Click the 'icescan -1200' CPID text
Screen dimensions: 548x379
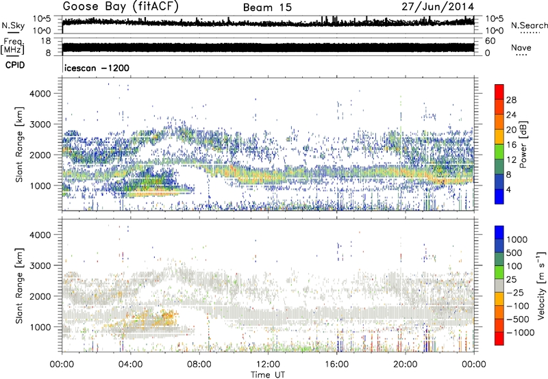tap(97, 68)
